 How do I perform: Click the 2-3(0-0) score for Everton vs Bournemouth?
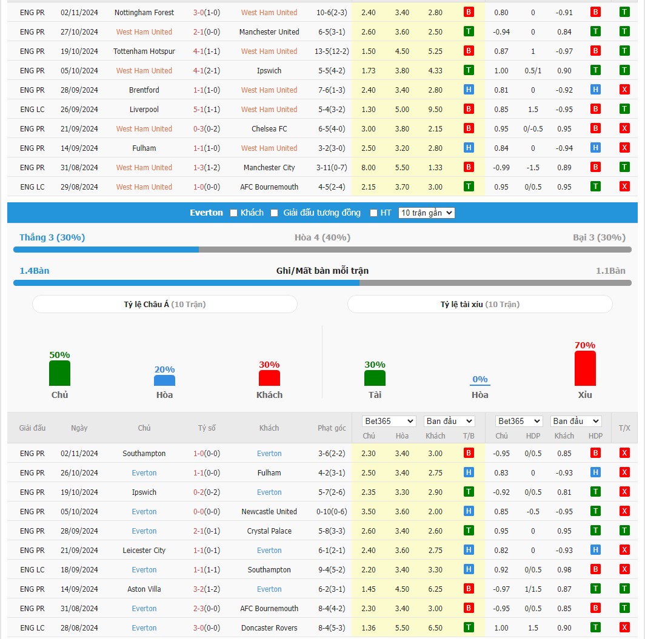(x=207, y=608)
